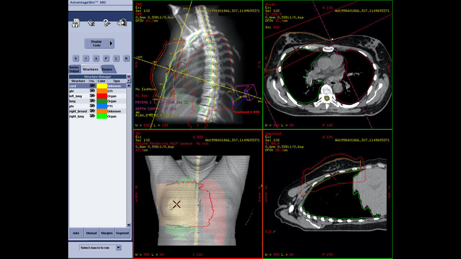This screenshot has width=461, height=259.
Task: Open the Series Output tab
Action: [x=74, y=69]
